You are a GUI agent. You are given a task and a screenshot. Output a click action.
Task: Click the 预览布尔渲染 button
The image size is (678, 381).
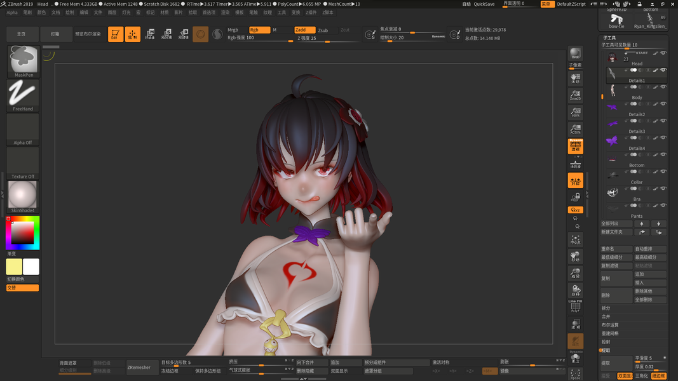tap(88, 34)
